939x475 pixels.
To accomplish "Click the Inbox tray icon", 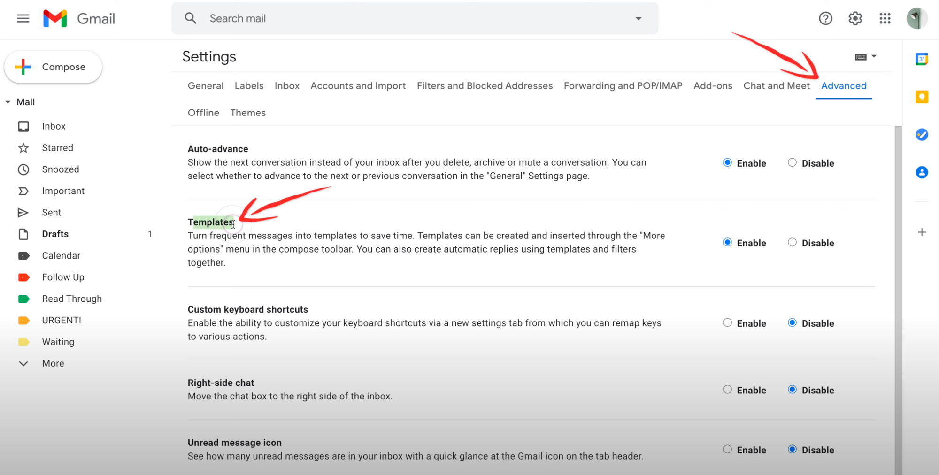I will coord(23,126).
